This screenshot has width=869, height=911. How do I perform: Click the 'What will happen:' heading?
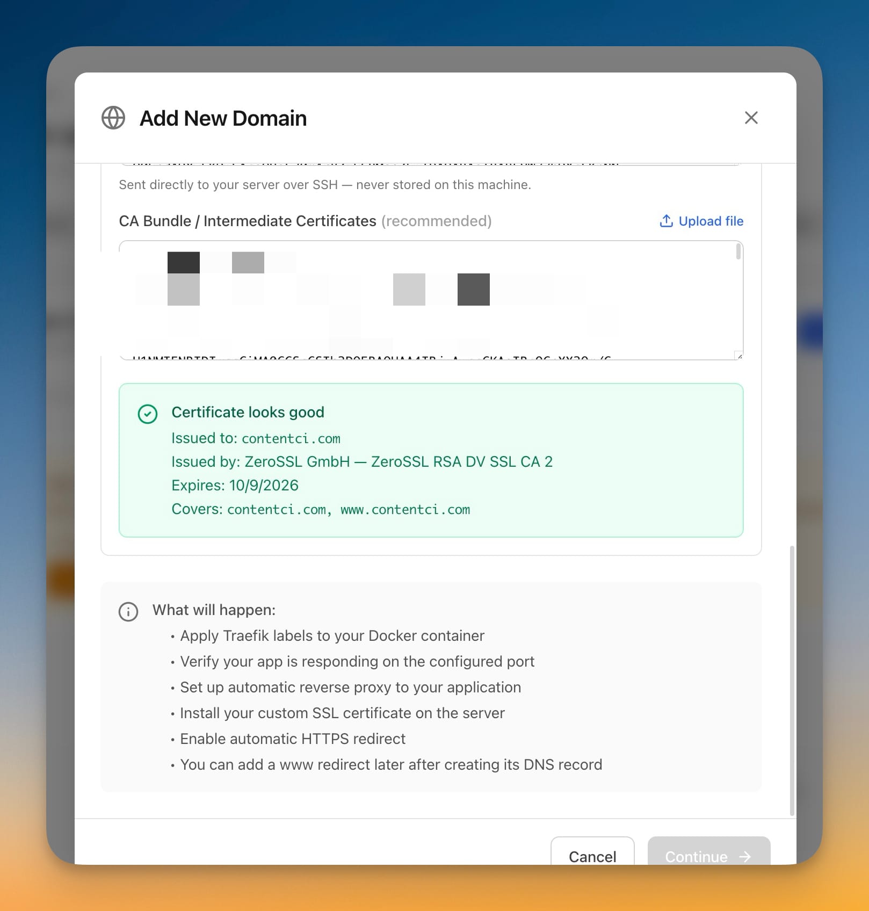214,610
